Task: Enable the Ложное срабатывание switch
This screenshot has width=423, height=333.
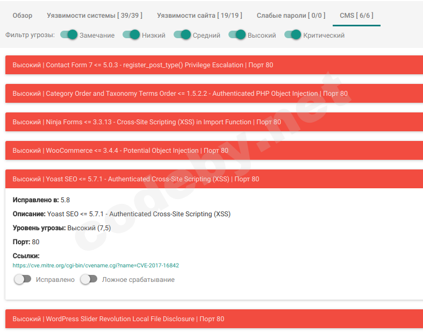Action: pos(89,279)
